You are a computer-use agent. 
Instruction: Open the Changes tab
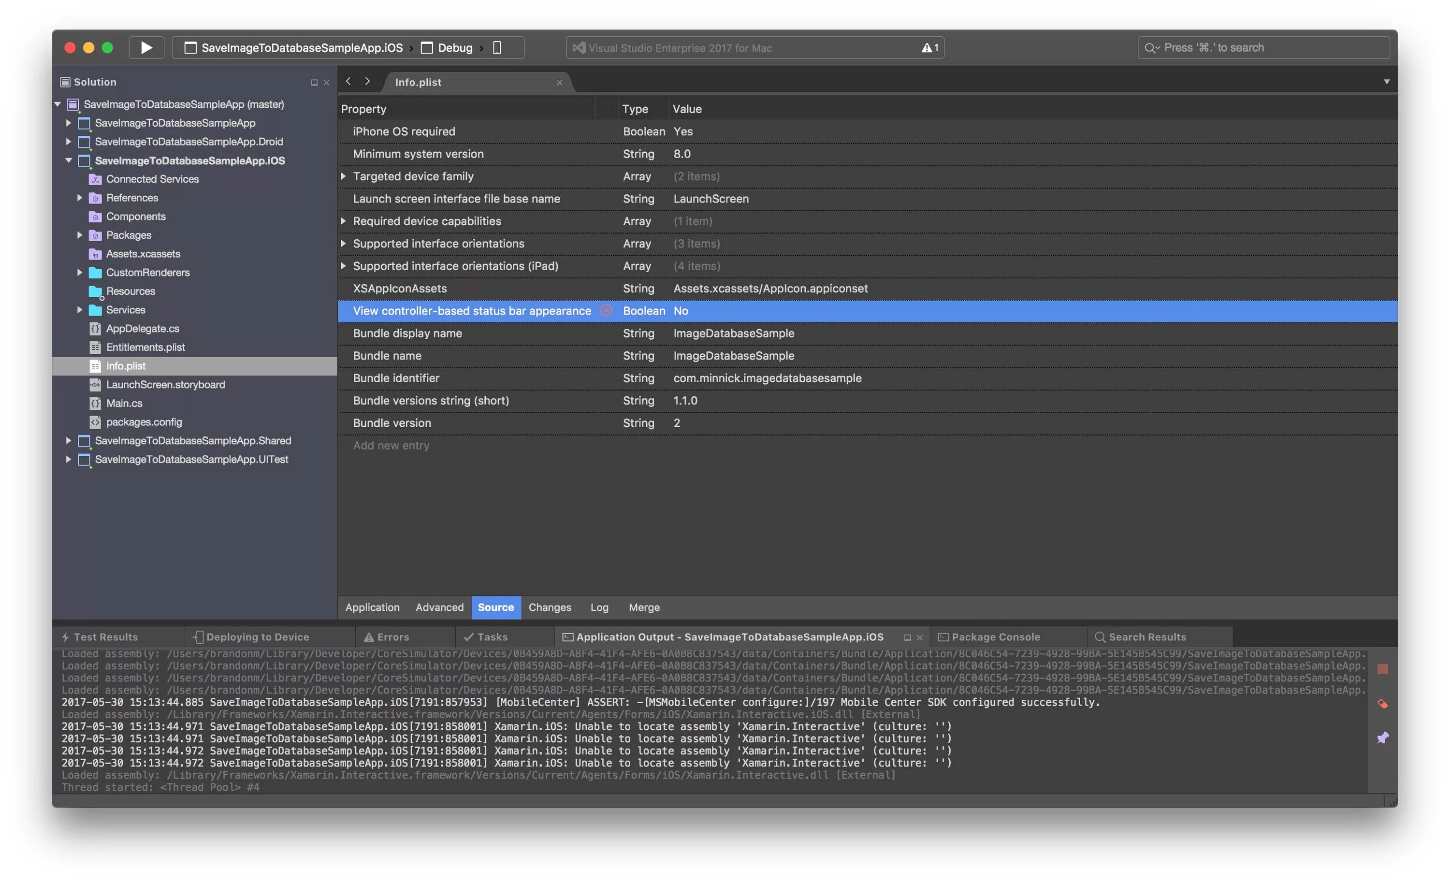coord(550,607)
